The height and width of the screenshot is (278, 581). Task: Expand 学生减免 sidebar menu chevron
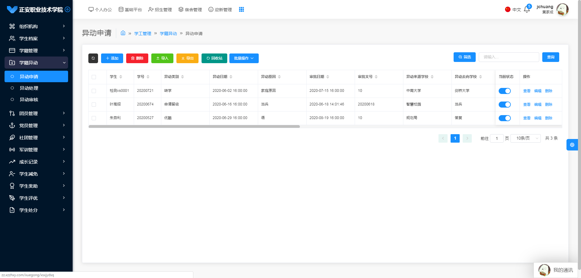point(64,174)
